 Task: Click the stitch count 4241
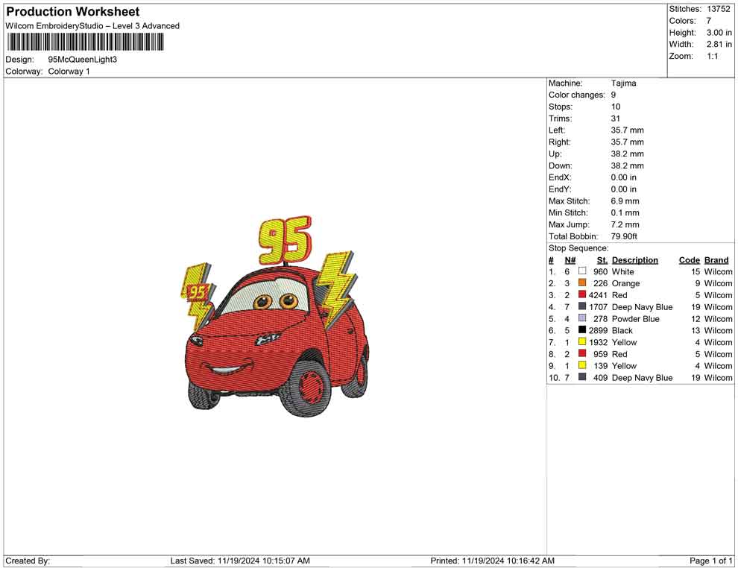[x=598, y=295]
